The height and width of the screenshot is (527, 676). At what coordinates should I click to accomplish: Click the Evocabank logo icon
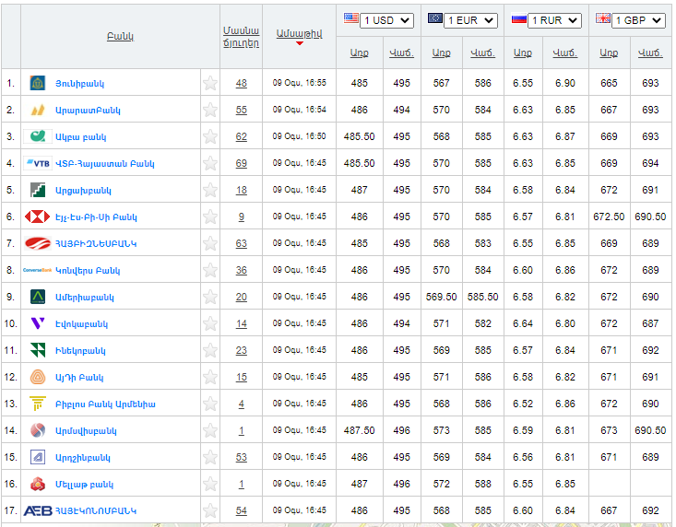[x=38, y=323]
